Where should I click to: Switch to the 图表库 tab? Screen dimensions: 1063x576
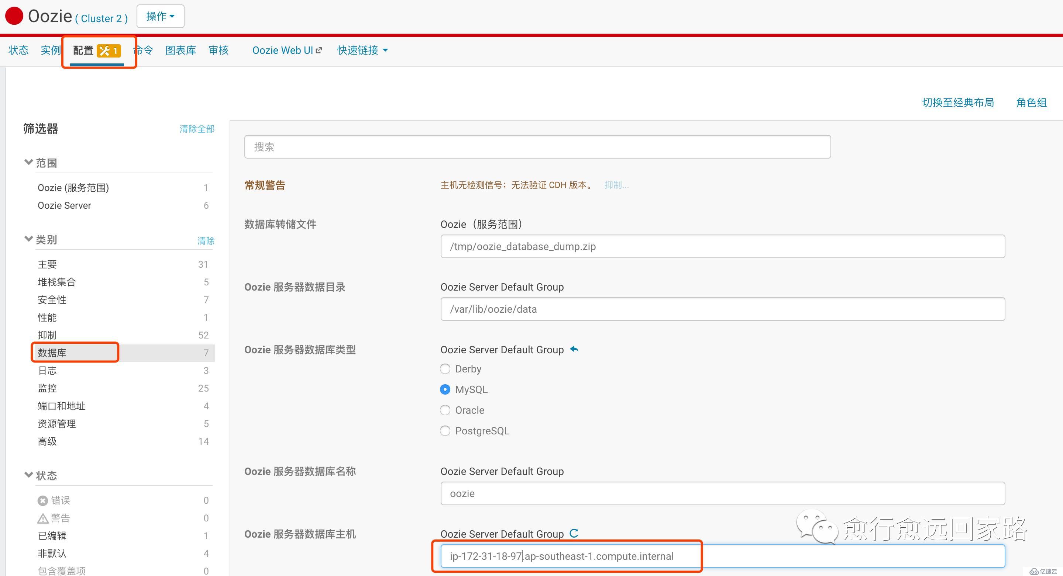pyautogui.click(x=181, y=50)
